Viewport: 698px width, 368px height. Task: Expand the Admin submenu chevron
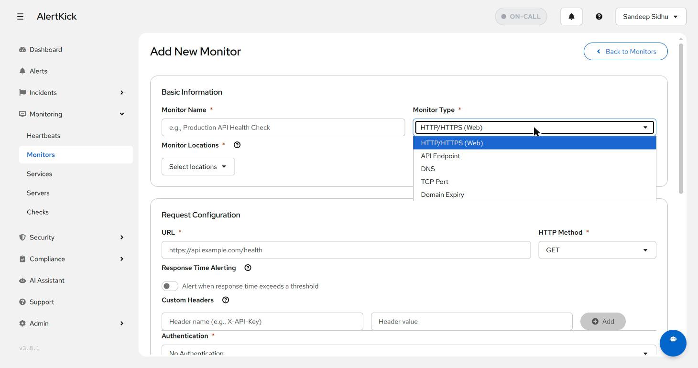click(121, 324)
